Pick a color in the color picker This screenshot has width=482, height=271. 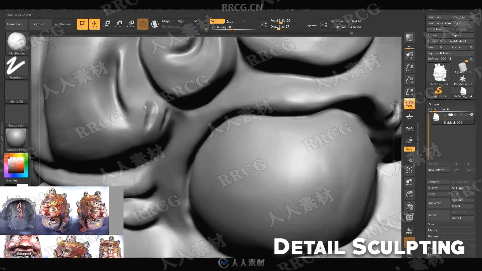(x=16, y=165)
